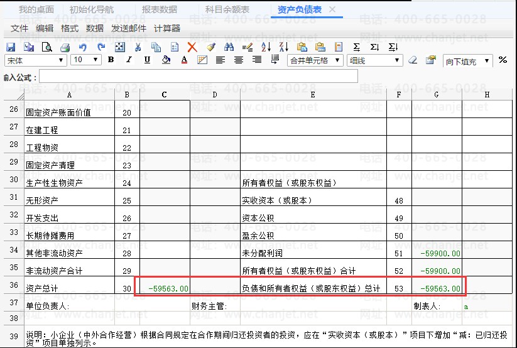Open the 宋体 font dropdown
The image size is (517, 348).
[x=36, y=60]
